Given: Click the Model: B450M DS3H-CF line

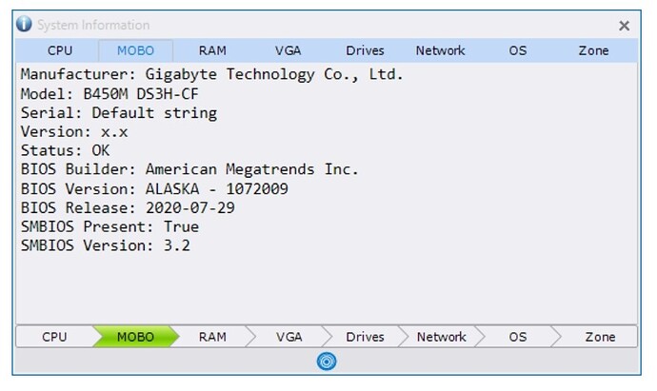Looking at the screenshot, I should (109, 94).
